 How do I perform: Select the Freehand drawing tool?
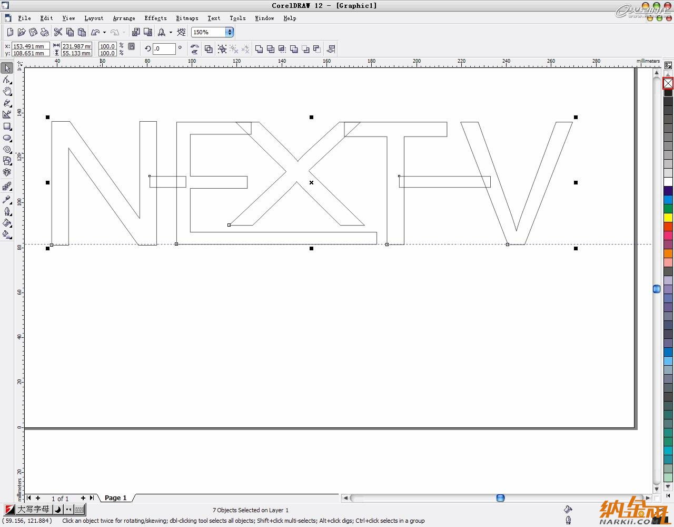(x=7, y=103)
